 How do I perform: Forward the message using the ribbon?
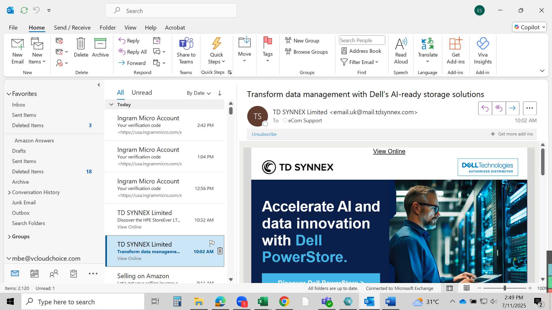click(x=132, y=63)
